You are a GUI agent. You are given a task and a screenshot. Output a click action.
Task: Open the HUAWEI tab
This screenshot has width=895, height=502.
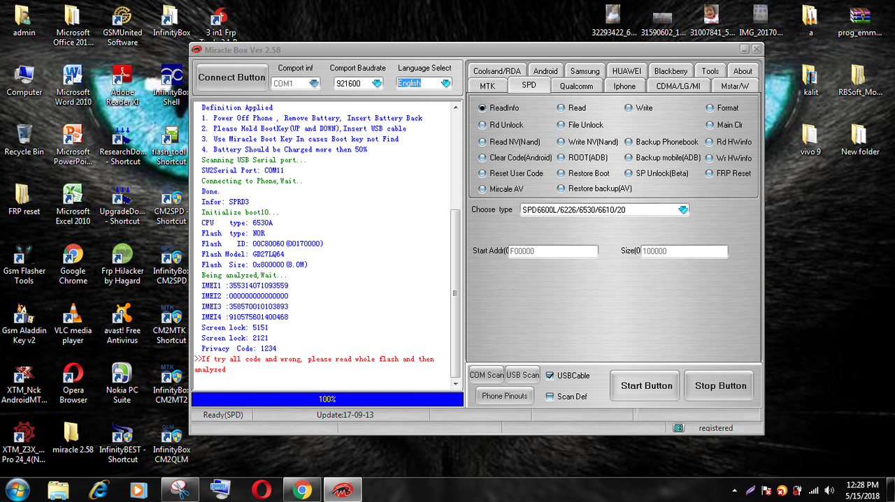[x=626, y=71]
